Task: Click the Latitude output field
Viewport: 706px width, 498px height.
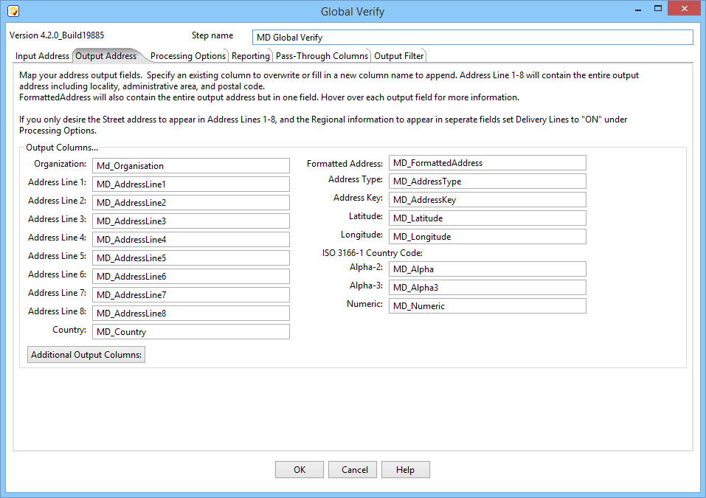Action: (487, 218)
